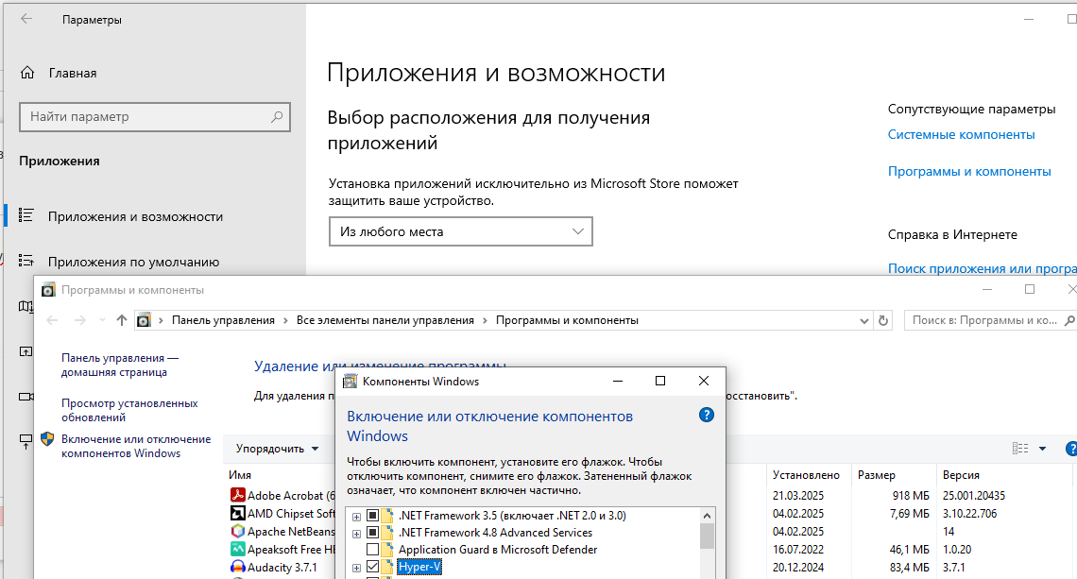Viewport: 1077px width, 579px height.
Task: Click the blue help icon in Компоненты Windows
Action: 706,415
